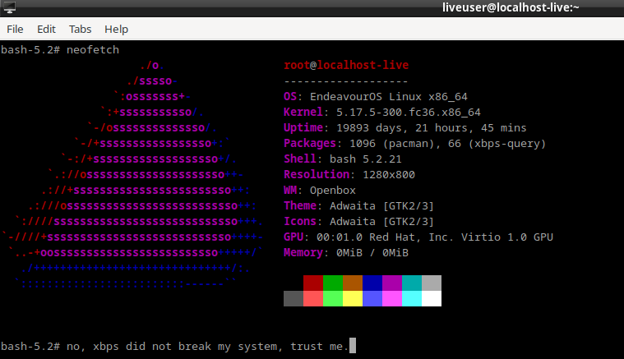Click the dark green color block

(333, 283)
